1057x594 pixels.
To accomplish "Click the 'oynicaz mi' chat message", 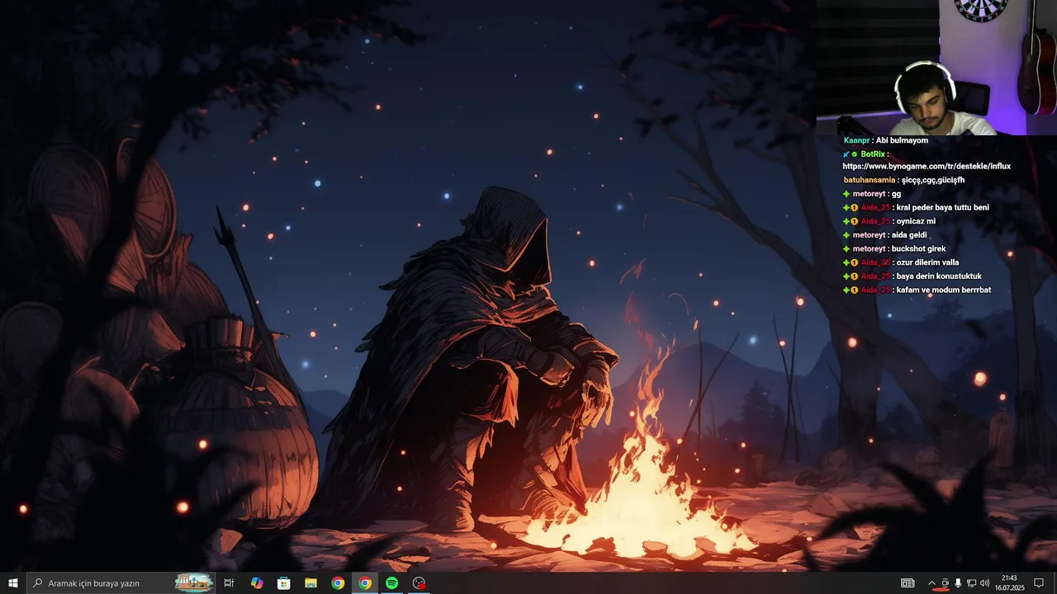I will pyautogui.click(x=889, y=221).
